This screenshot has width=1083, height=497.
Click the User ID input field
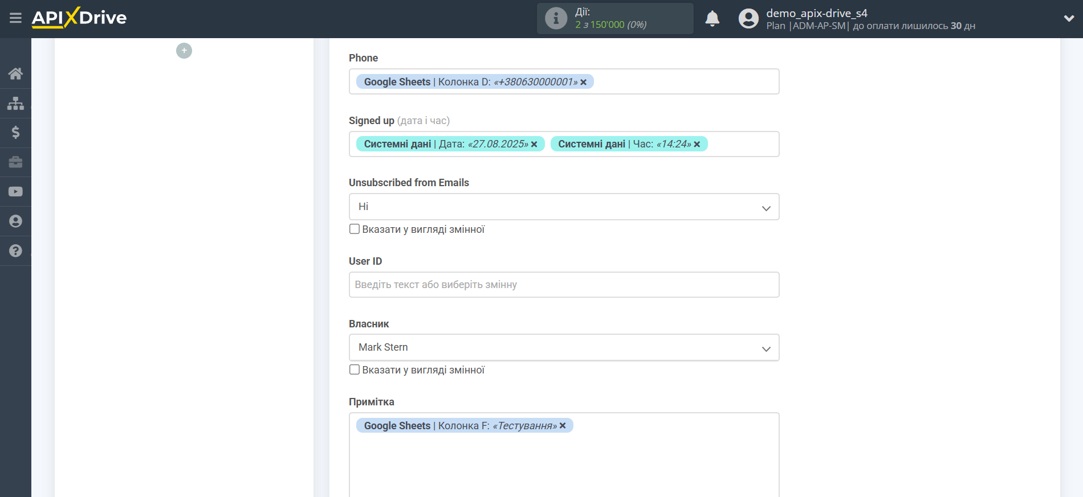(x=564, y=285)
